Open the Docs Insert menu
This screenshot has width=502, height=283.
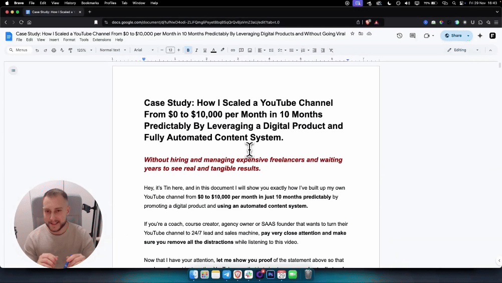point(54,40)
